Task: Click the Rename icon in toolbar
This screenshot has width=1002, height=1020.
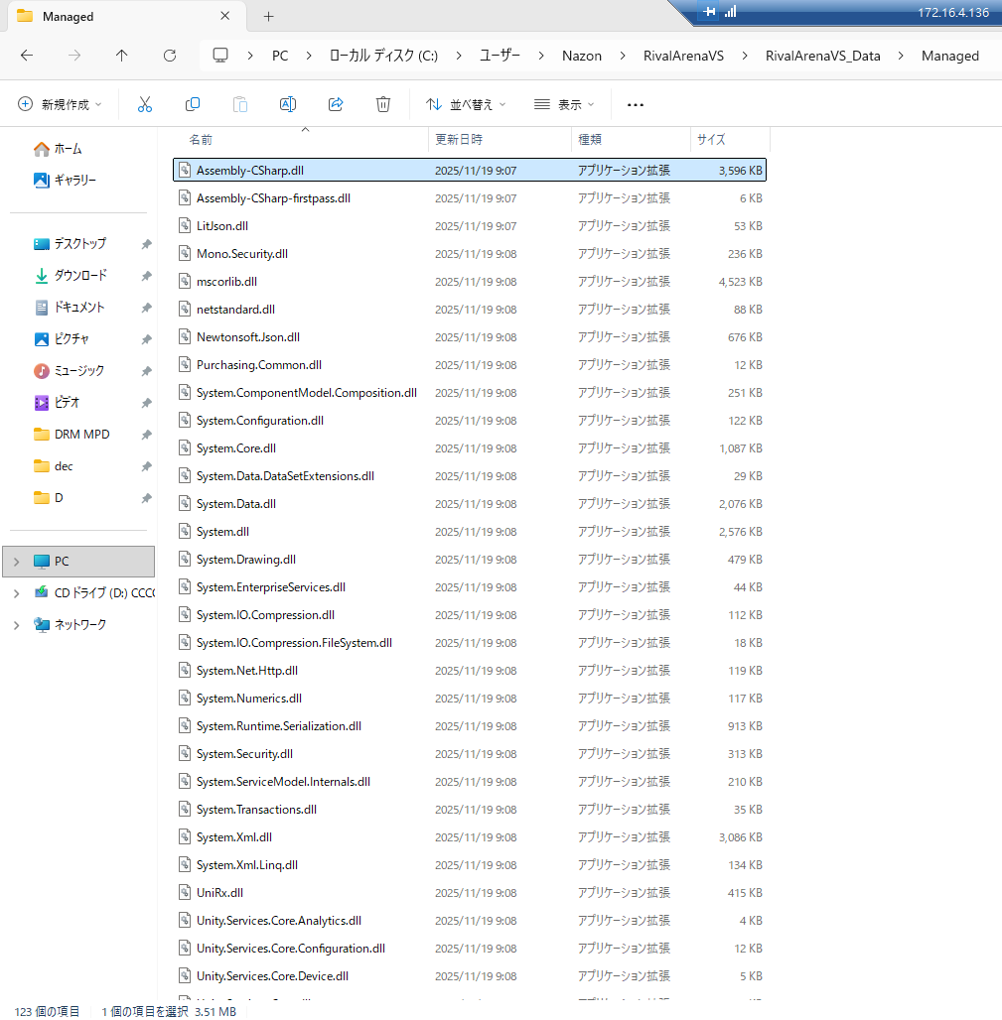Action: [288, 104]
